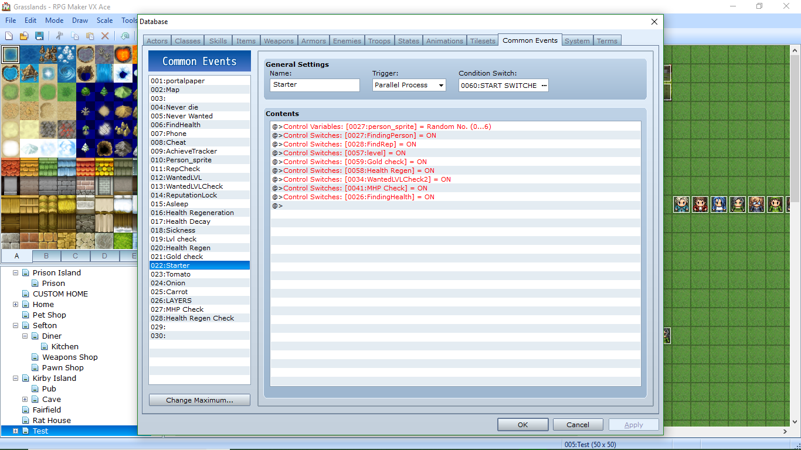Open the Condition Switch selector ellipsis
801x450 pixels.
(x=544, y=85)
